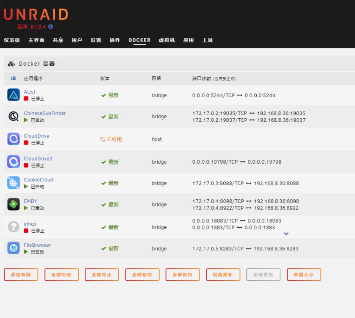Image resolution: width=355 pixels, height=318 pixels.
Task: Open the 共享 shares menu
Action: pos(58,40)
